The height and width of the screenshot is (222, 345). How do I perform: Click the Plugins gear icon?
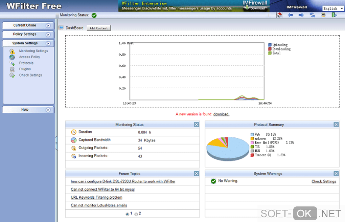click(x=12, y=69)
